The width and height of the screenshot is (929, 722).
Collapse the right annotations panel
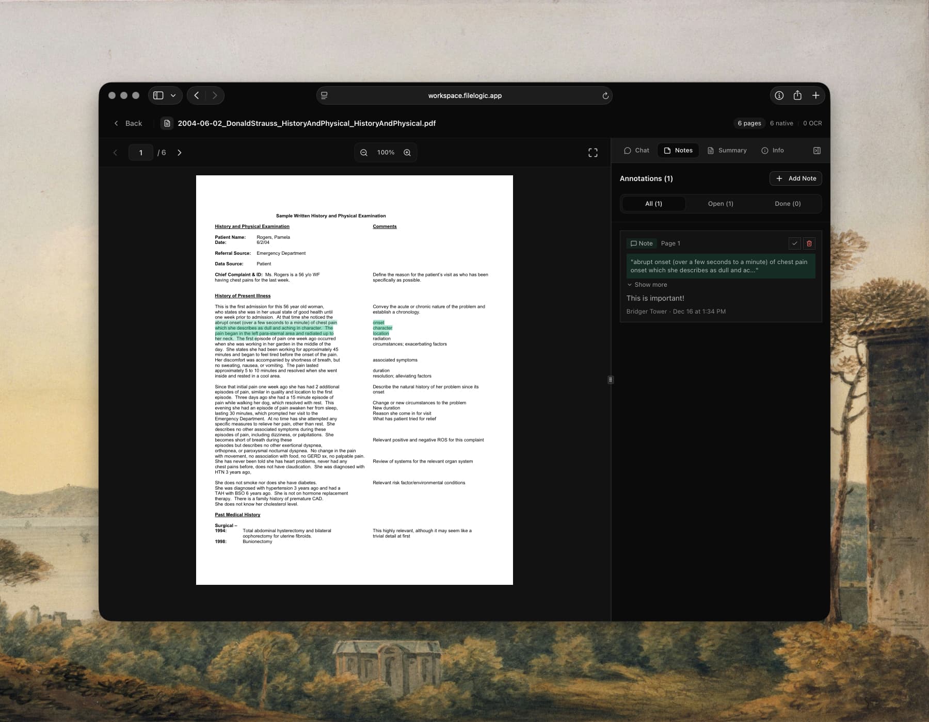click(x=817, y=150)
